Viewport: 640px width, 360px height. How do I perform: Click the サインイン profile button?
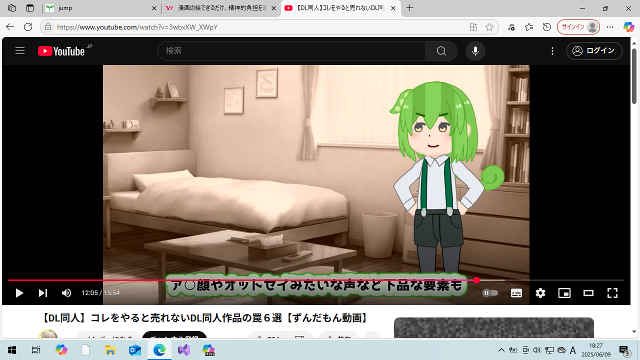coord(578,27)
